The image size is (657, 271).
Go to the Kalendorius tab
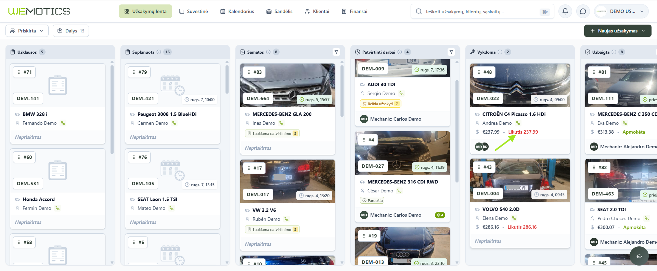[237, 11]
